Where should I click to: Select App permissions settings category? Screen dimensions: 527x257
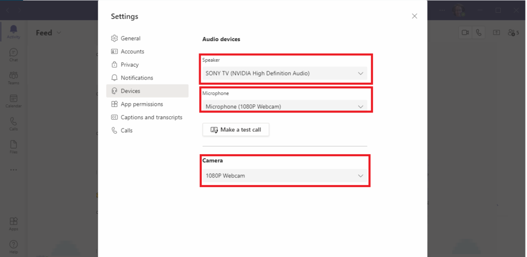(147, 104)
